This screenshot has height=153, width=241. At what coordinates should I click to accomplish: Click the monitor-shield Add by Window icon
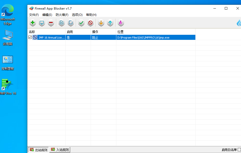pos(42,23)
